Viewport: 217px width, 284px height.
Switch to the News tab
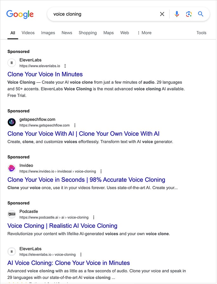67,33
